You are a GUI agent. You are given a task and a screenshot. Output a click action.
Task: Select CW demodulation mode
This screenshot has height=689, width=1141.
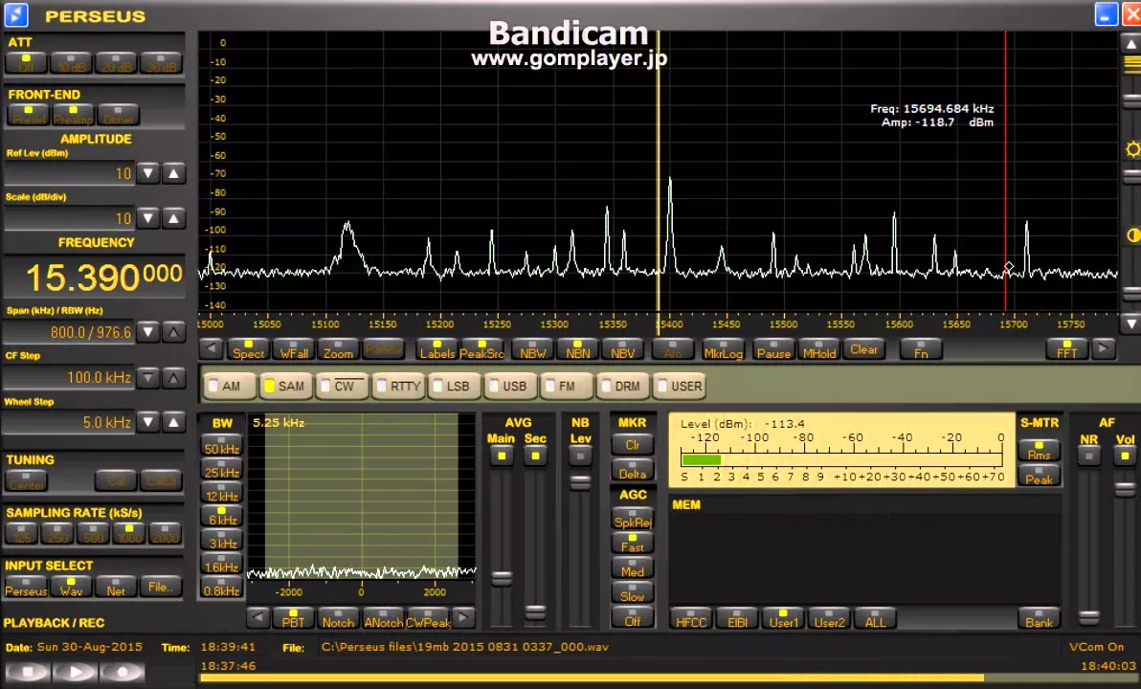click(x=342, y=387)
